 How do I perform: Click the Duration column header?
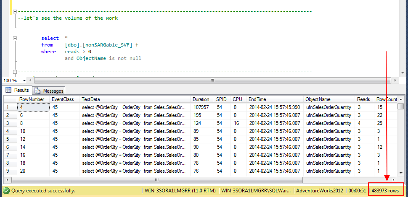tap(201, 99)
